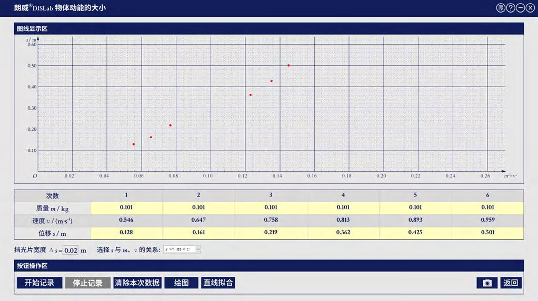
Task: Click column header 4 in data table
Action: pos(343,195)
